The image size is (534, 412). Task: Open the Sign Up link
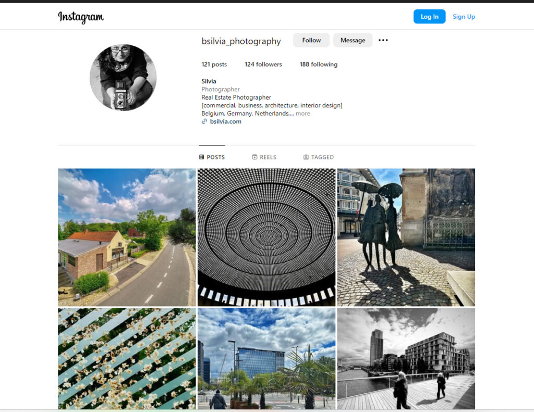coord(464,17)
